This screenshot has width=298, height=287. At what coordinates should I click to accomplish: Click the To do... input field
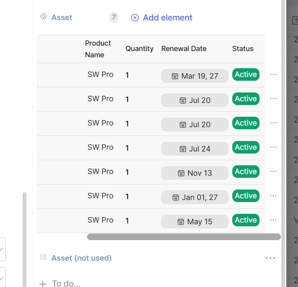pos(66,283)
